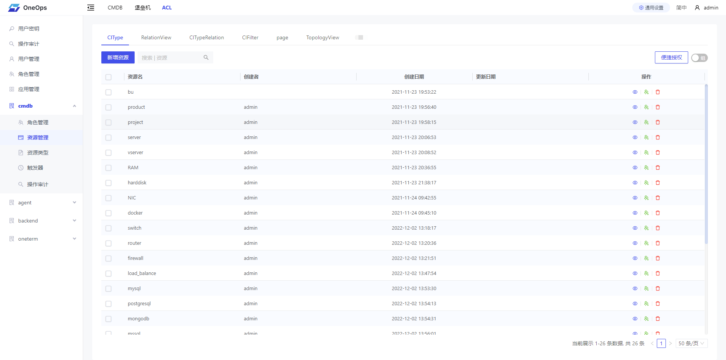
Task: Open the 50 条/页 page size dropdown
Action: pyautogui.click(x=692, y=343)
